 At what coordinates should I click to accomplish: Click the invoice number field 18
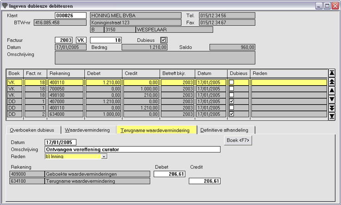point(106,40)
